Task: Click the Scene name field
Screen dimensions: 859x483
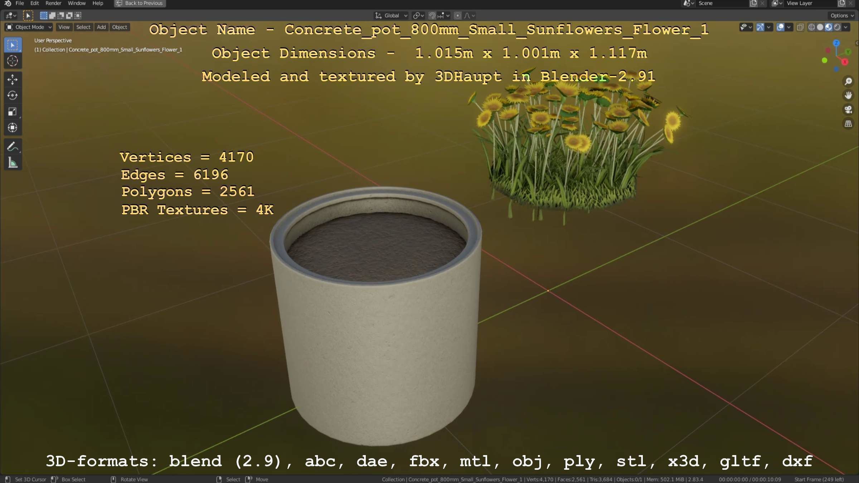Action: coord(722,4)
